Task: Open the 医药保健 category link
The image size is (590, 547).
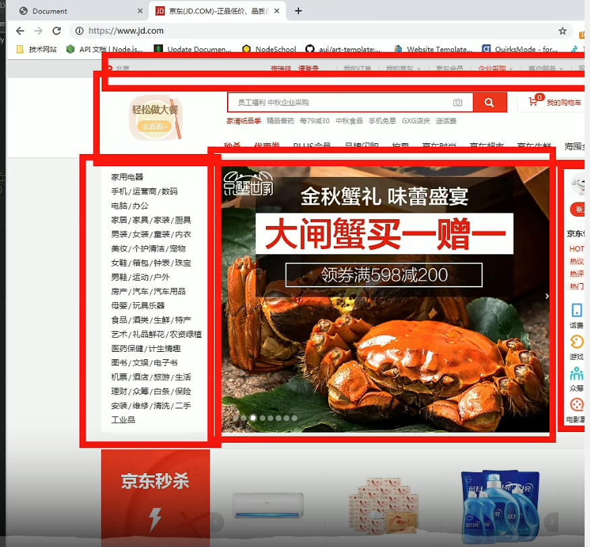Action: click(x=127, y=349)
